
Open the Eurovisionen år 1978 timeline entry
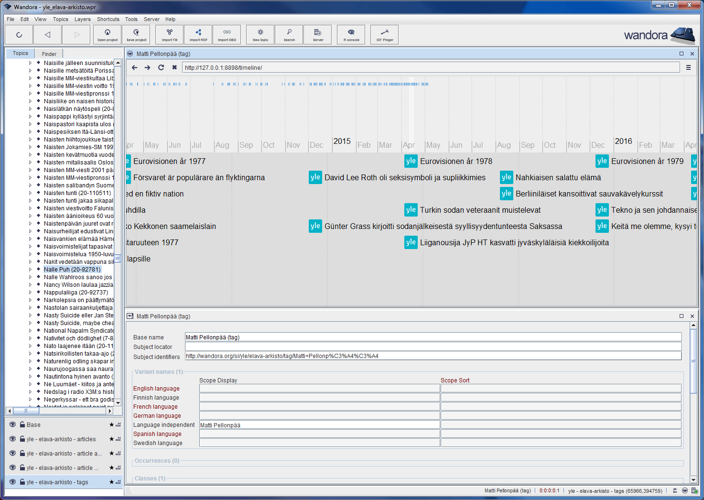point(455,162)
